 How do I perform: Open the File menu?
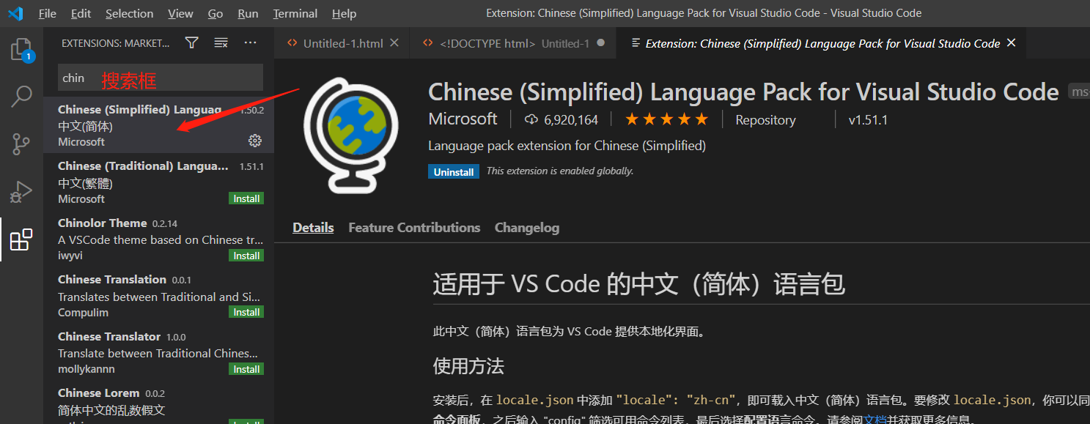(x=47, y=13)
